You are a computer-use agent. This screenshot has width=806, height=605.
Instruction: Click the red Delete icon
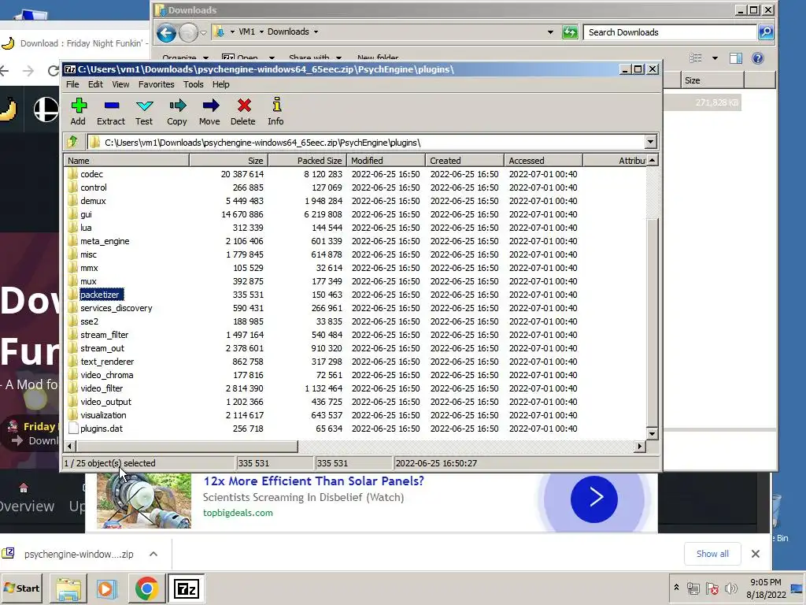click(243, 112)
